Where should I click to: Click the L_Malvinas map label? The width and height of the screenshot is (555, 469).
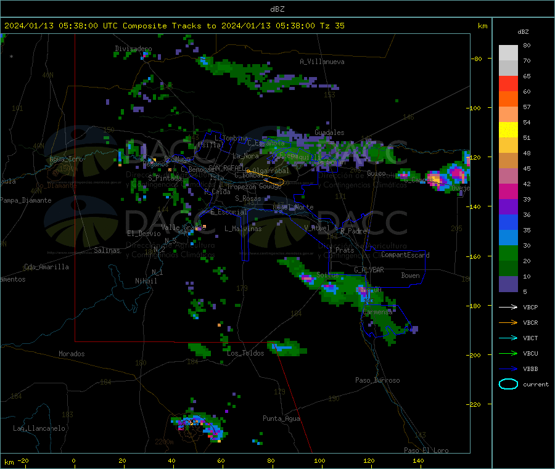pyautogui.click(x=243, y=229)
